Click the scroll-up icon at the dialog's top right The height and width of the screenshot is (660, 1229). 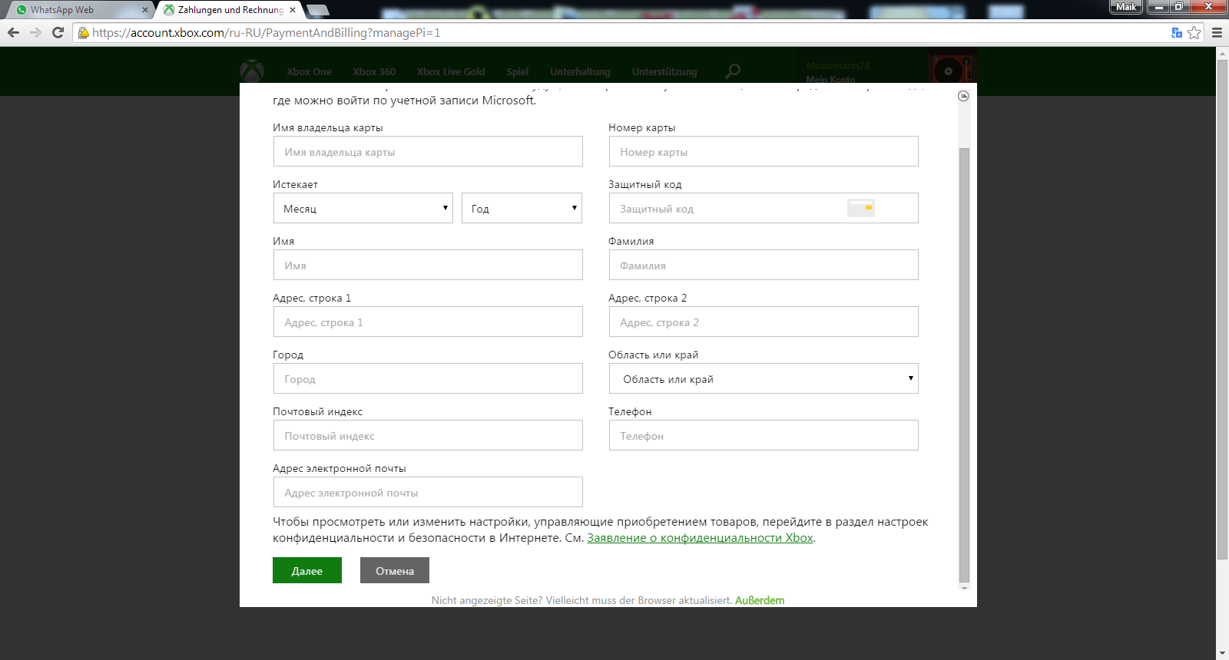pyautogui.click(x=963, y=96)
